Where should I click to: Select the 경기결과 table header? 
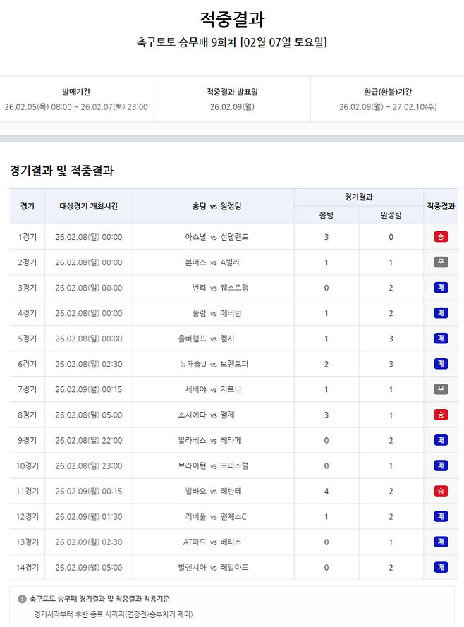tap(359, 197)
